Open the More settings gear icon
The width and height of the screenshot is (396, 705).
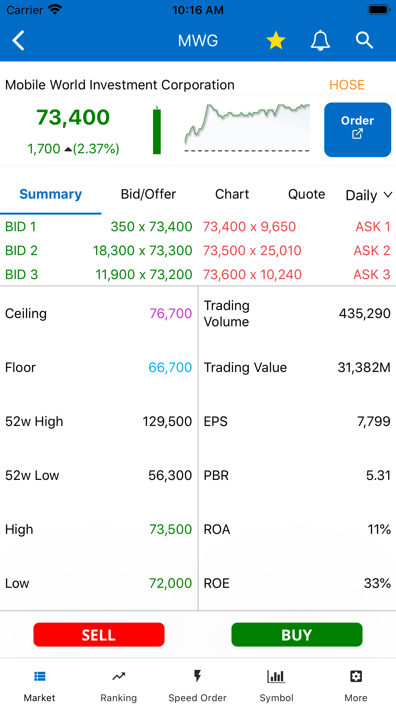(356, 676)
